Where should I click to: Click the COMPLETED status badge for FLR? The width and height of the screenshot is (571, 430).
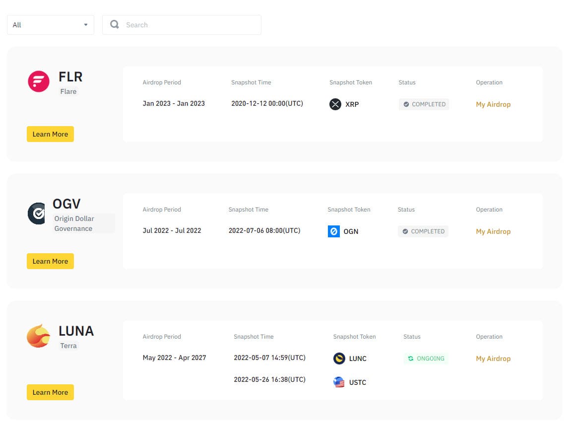pos(424,104)
